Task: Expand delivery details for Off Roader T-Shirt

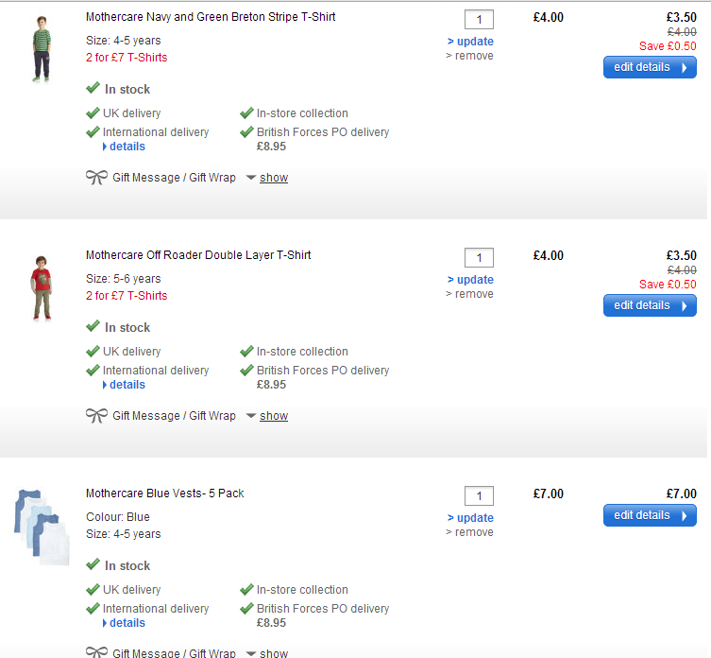Action: (x=124, y=385)
